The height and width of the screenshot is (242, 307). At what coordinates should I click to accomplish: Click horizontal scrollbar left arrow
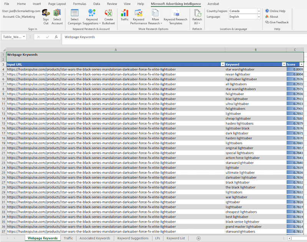289,238
